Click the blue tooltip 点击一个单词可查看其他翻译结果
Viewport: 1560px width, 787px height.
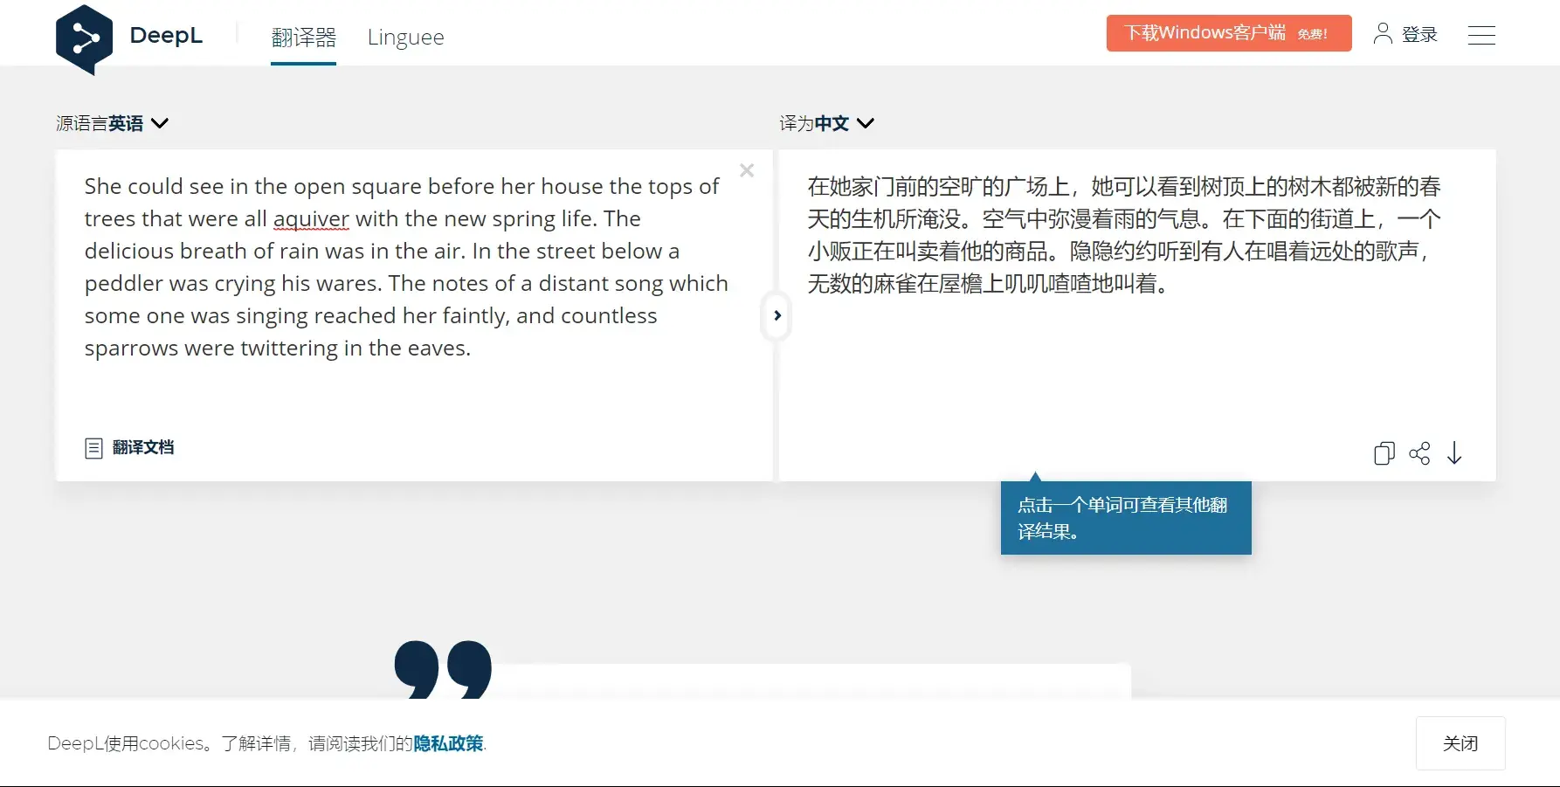coord(1126,518)
